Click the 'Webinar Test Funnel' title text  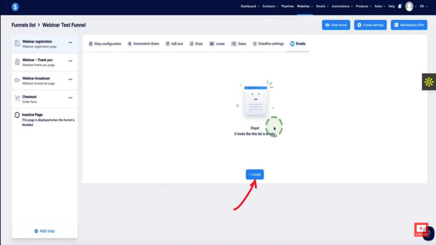(x=64, y=25)
